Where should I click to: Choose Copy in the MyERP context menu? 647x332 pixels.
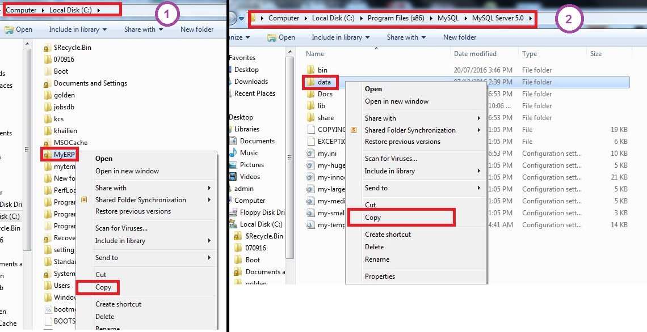tap(103, 287)
